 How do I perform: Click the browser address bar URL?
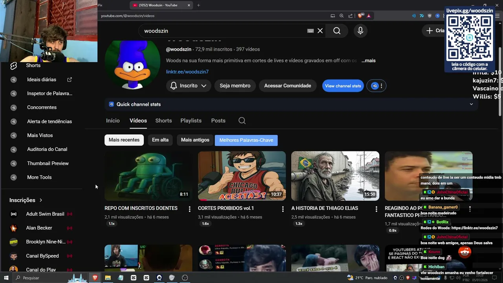(128, 16)
